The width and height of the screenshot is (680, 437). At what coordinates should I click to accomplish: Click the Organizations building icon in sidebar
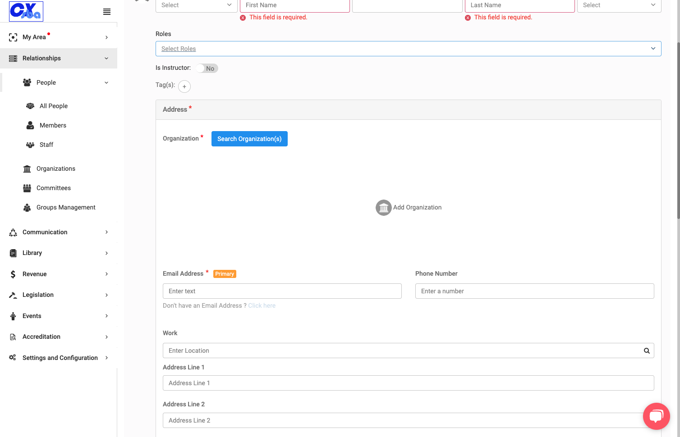pos(27,169)
